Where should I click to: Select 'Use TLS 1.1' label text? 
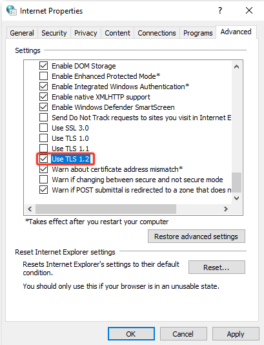70,149
